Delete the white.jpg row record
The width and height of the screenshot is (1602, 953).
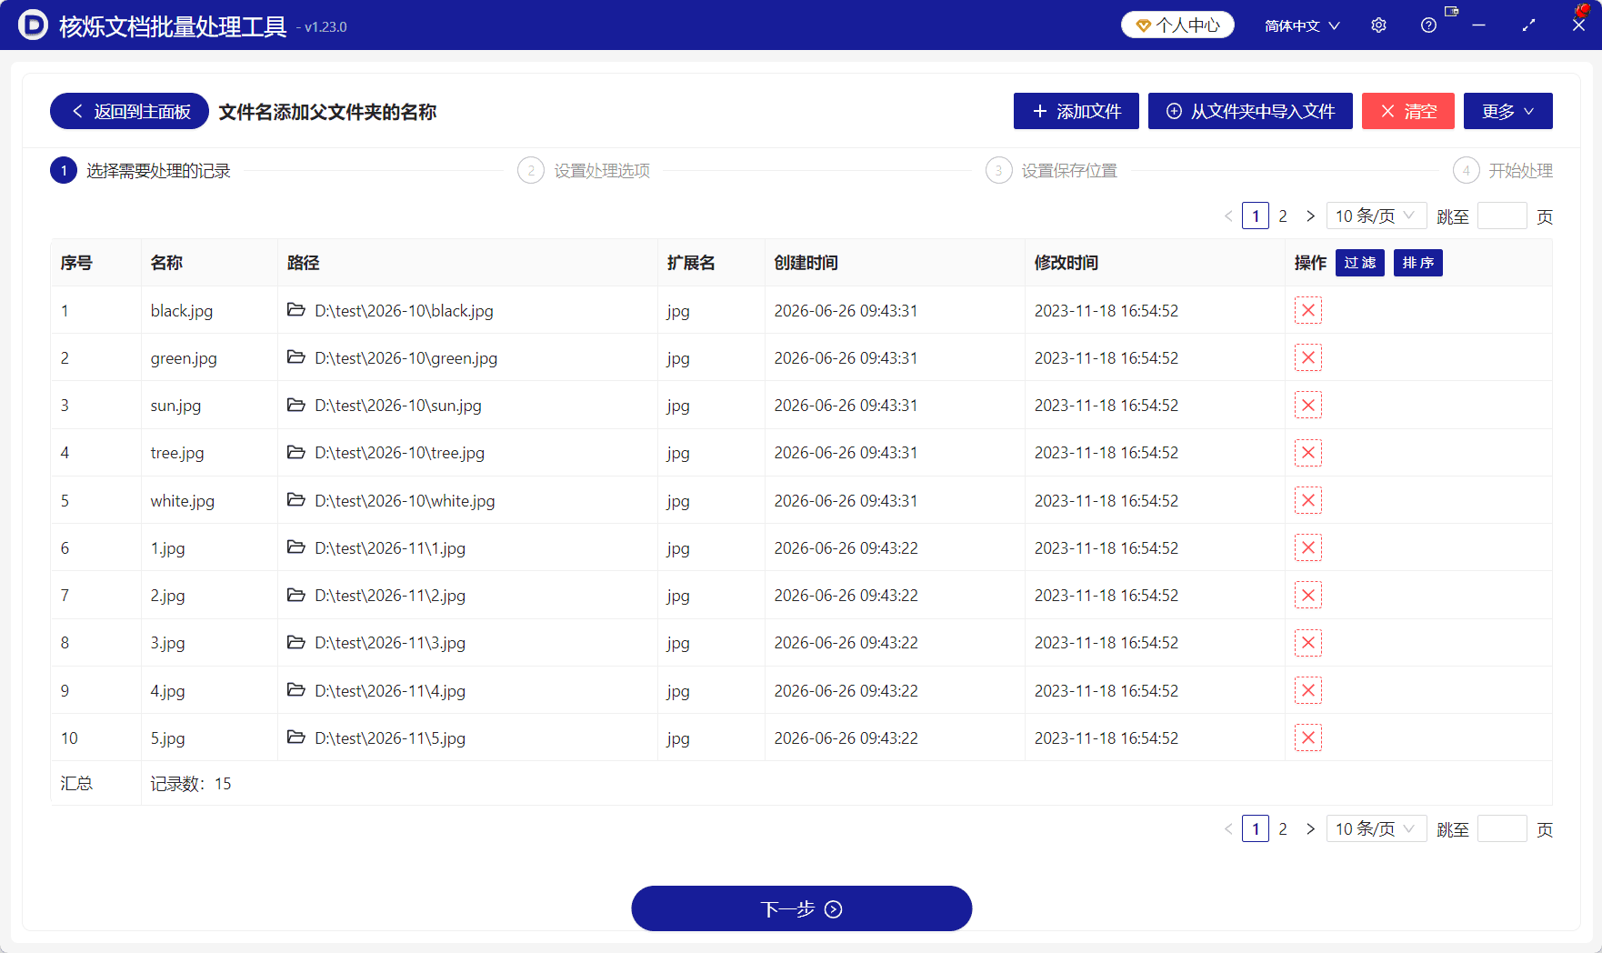(1307, 500)
